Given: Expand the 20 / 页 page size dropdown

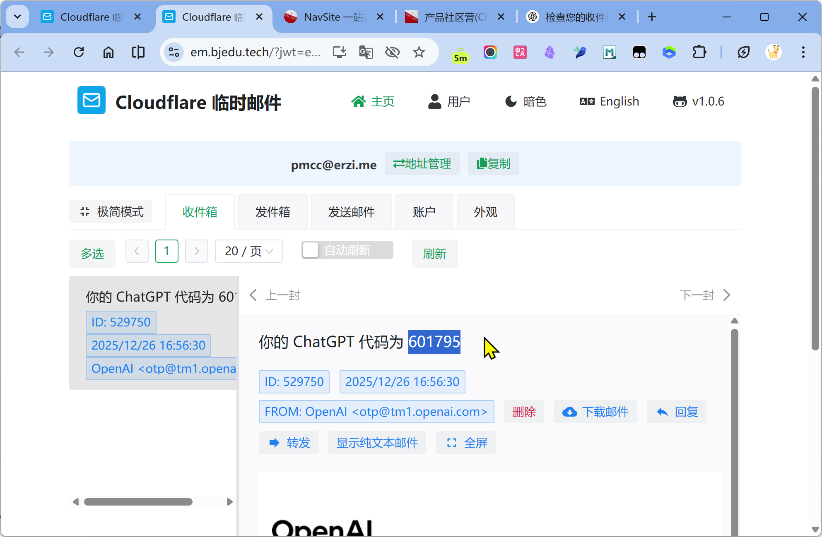Looking at the screenshot, I should pyautogui.click(x=249, y=251).
